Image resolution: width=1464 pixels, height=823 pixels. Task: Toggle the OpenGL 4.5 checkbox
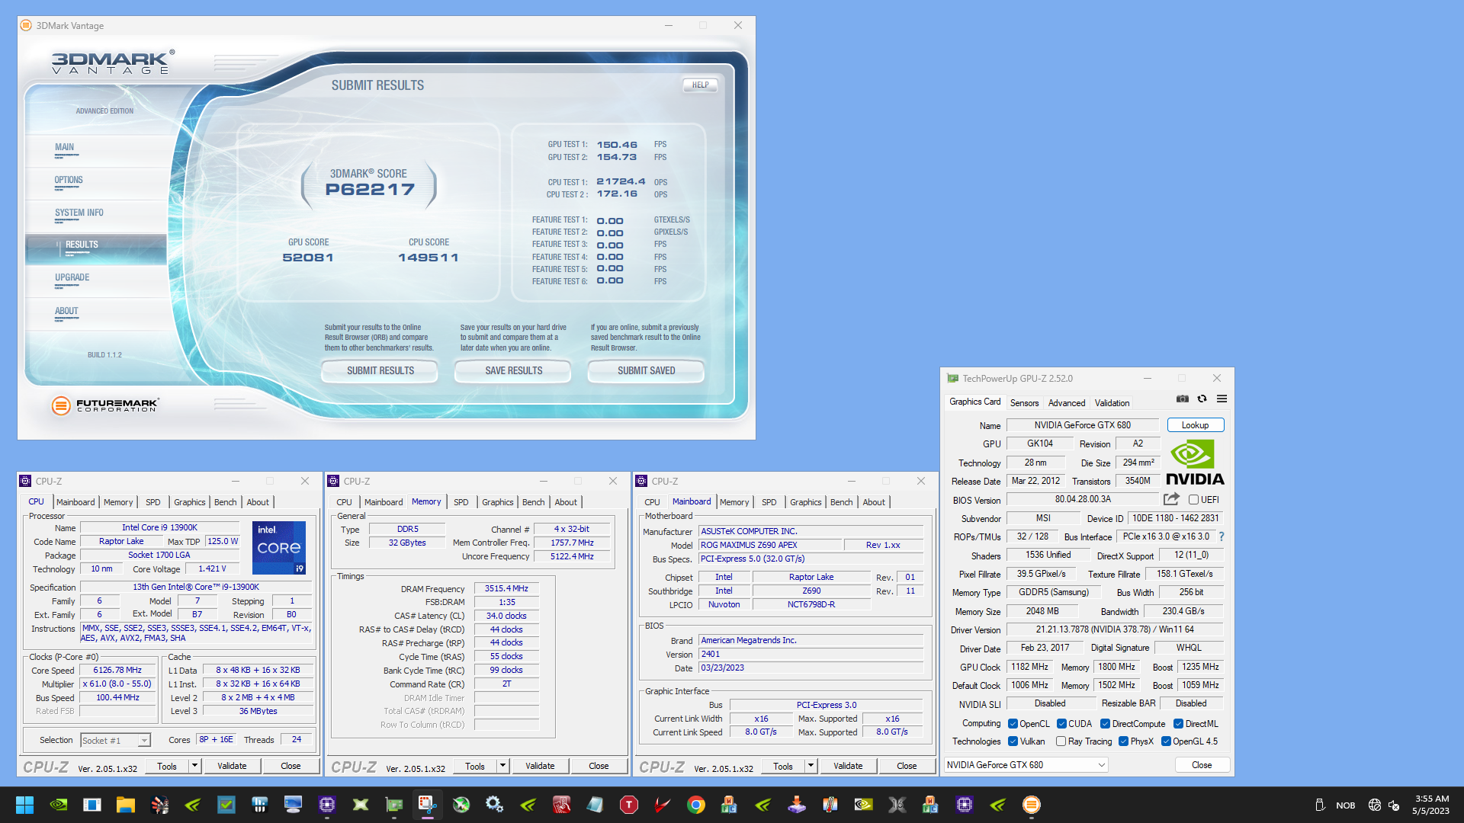(x=1166, y=741)
